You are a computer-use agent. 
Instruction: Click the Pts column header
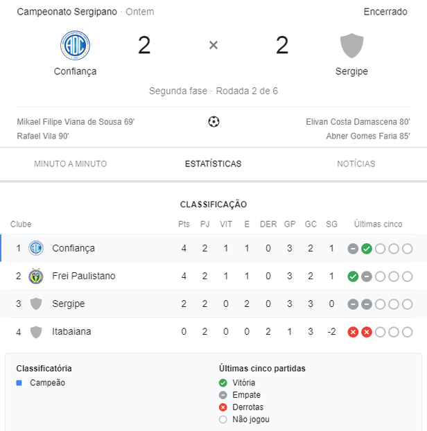(184, 225)
